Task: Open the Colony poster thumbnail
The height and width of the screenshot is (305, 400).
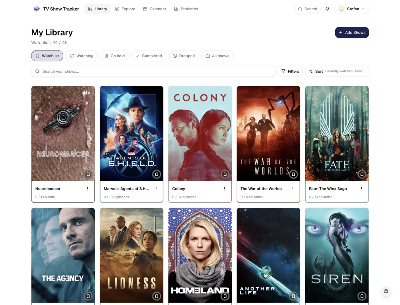Action: 200,133
